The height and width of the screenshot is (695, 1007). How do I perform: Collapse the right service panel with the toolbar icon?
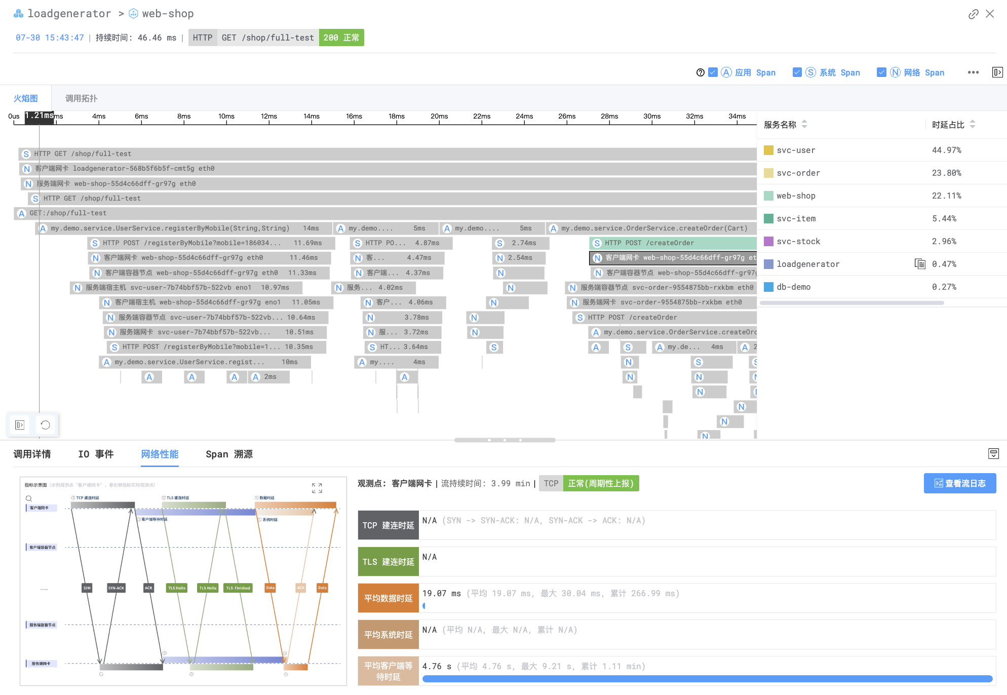point(997,72)
